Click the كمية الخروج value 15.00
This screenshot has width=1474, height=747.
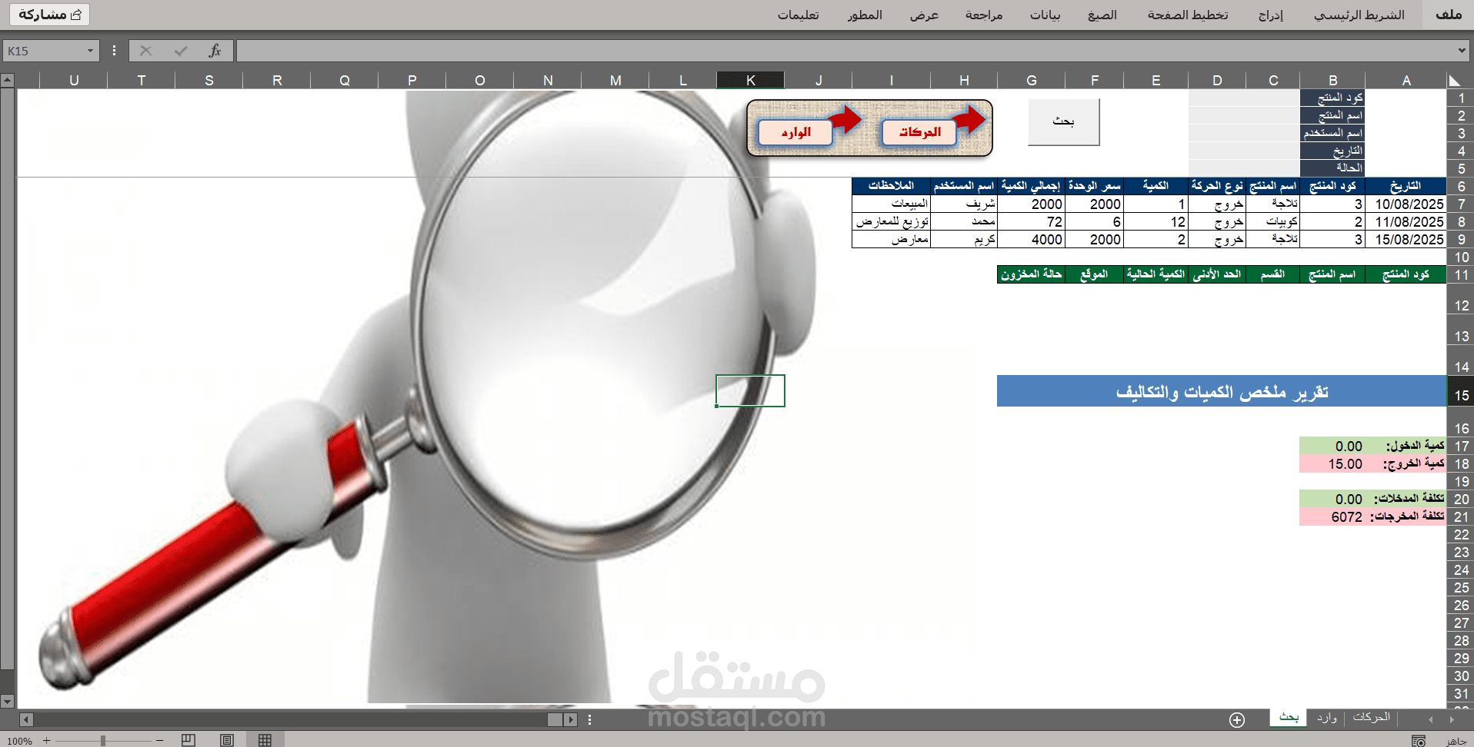pos(1333,464)
